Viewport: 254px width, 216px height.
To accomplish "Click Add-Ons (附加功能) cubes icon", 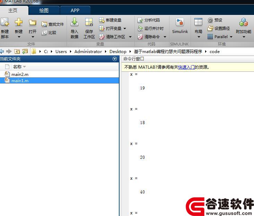I will point(244,22).
